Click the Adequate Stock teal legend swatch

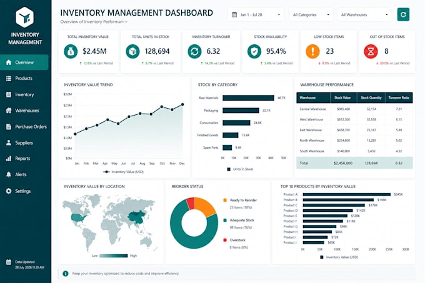point(225,220)
